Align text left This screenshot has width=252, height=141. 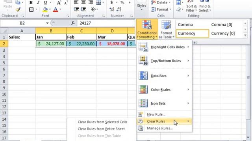point(76,2)
